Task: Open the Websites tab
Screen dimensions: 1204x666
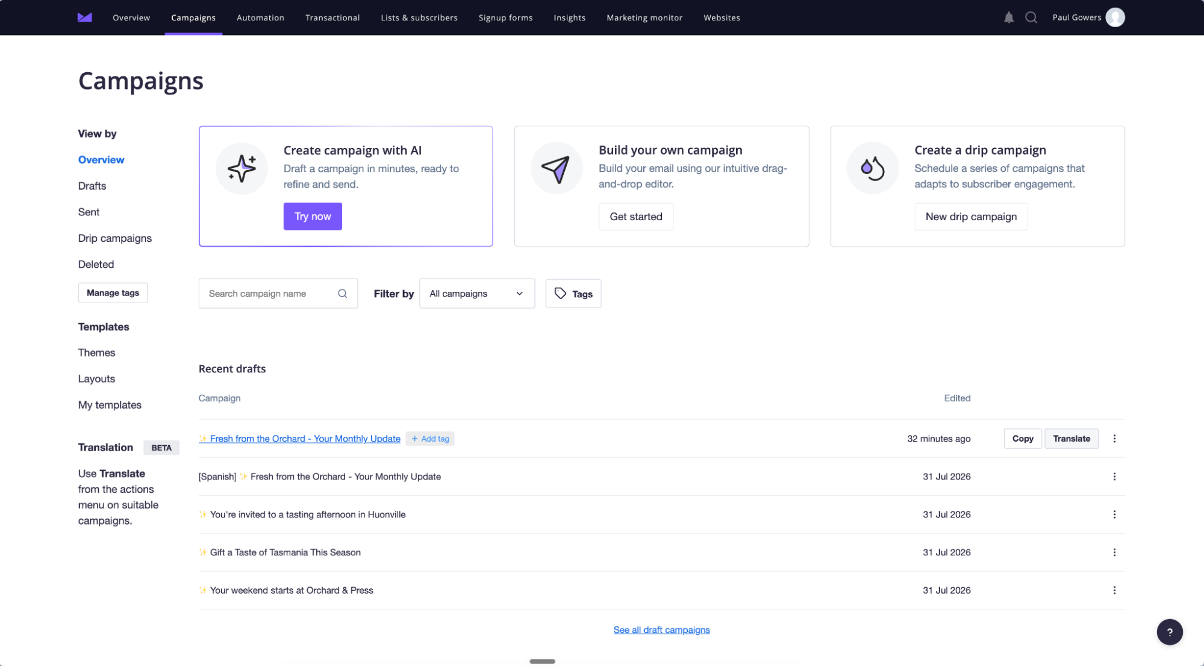Action: (x=722, y=17)
